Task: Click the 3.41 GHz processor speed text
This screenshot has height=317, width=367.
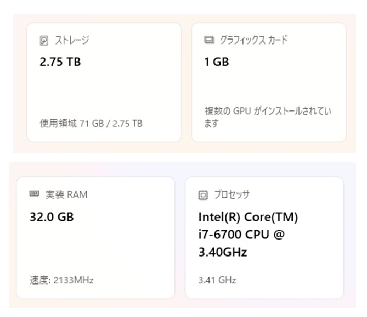Action: [217, 280]
